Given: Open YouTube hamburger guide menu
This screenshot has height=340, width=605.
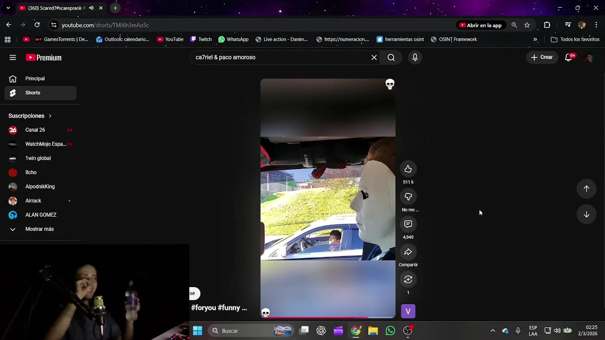Looking at the screenshot, I should click(x=13, y=58).
